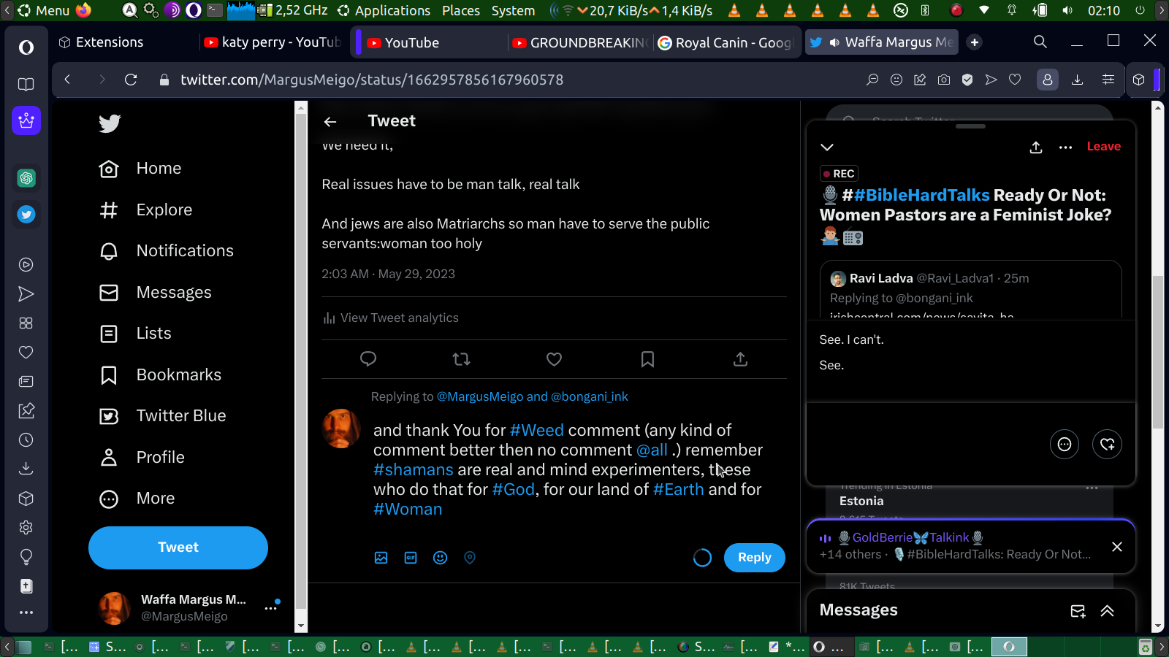
Task: Open the Home navigation item
Action: [140, 169]
